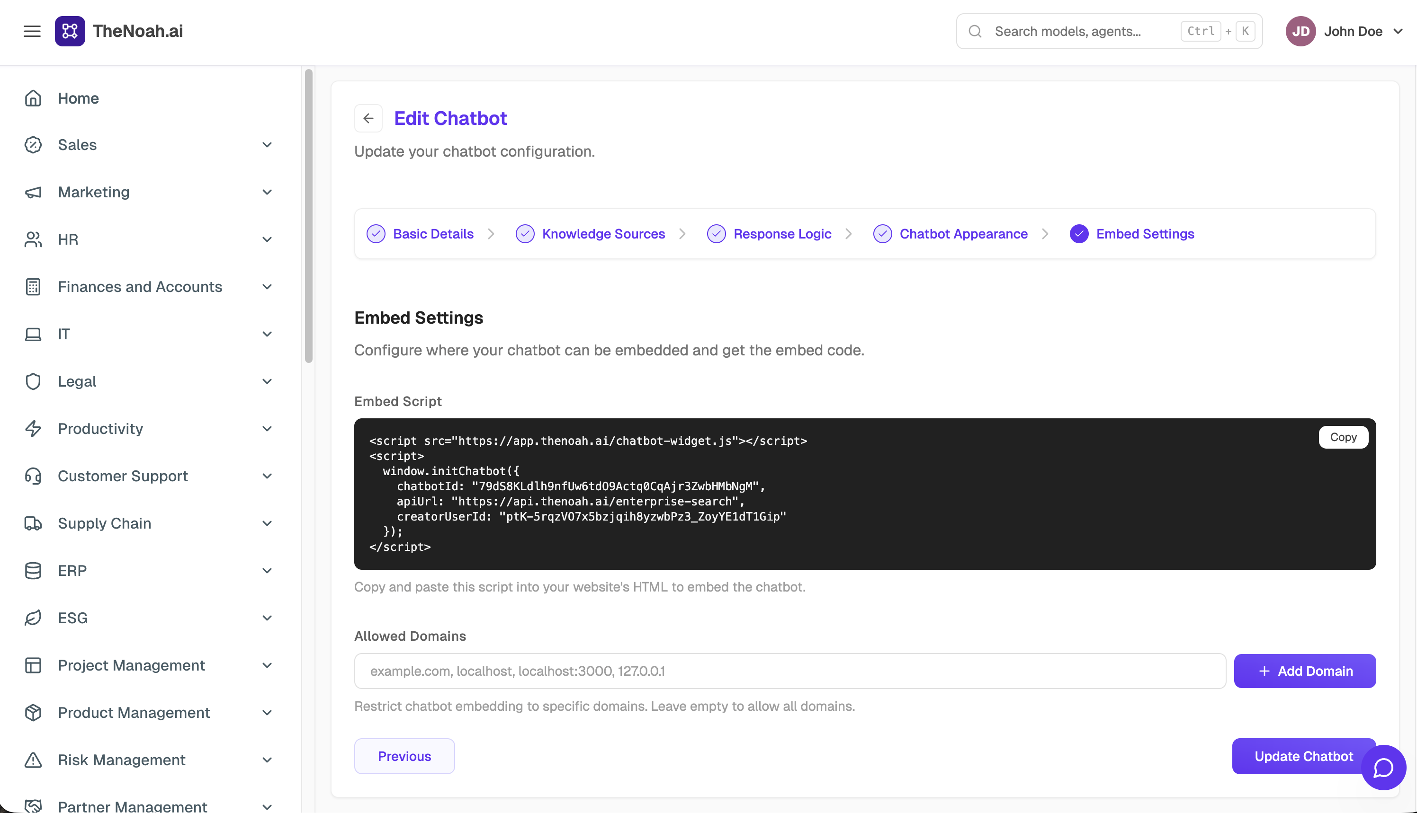This screenshot has height=813, width=1417.
Task: Click the Basic Details checkmark circle
Action: tap(376, 234)
